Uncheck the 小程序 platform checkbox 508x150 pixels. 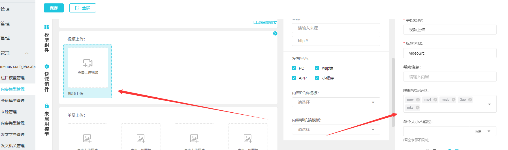tap(317, 78)
